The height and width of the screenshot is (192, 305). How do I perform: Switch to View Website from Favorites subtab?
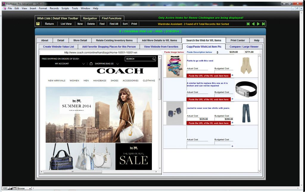click(x=161, y=47)
